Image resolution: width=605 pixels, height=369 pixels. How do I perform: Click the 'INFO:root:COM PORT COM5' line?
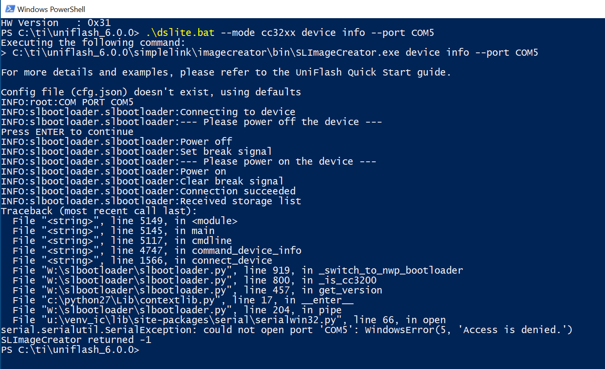coord(67,102)
